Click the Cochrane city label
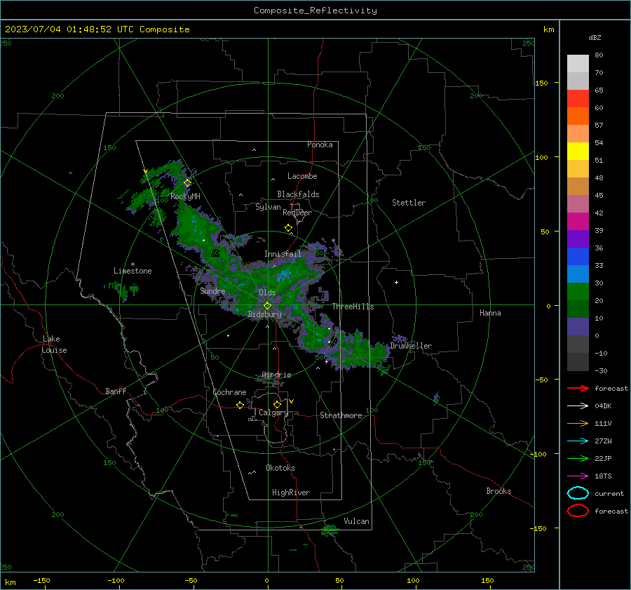The height and width of the screenshot is (590, 631). (229, 392)
